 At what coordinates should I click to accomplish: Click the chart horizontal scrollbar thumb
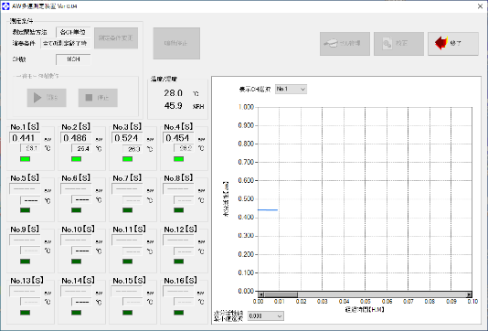point(281,294)
